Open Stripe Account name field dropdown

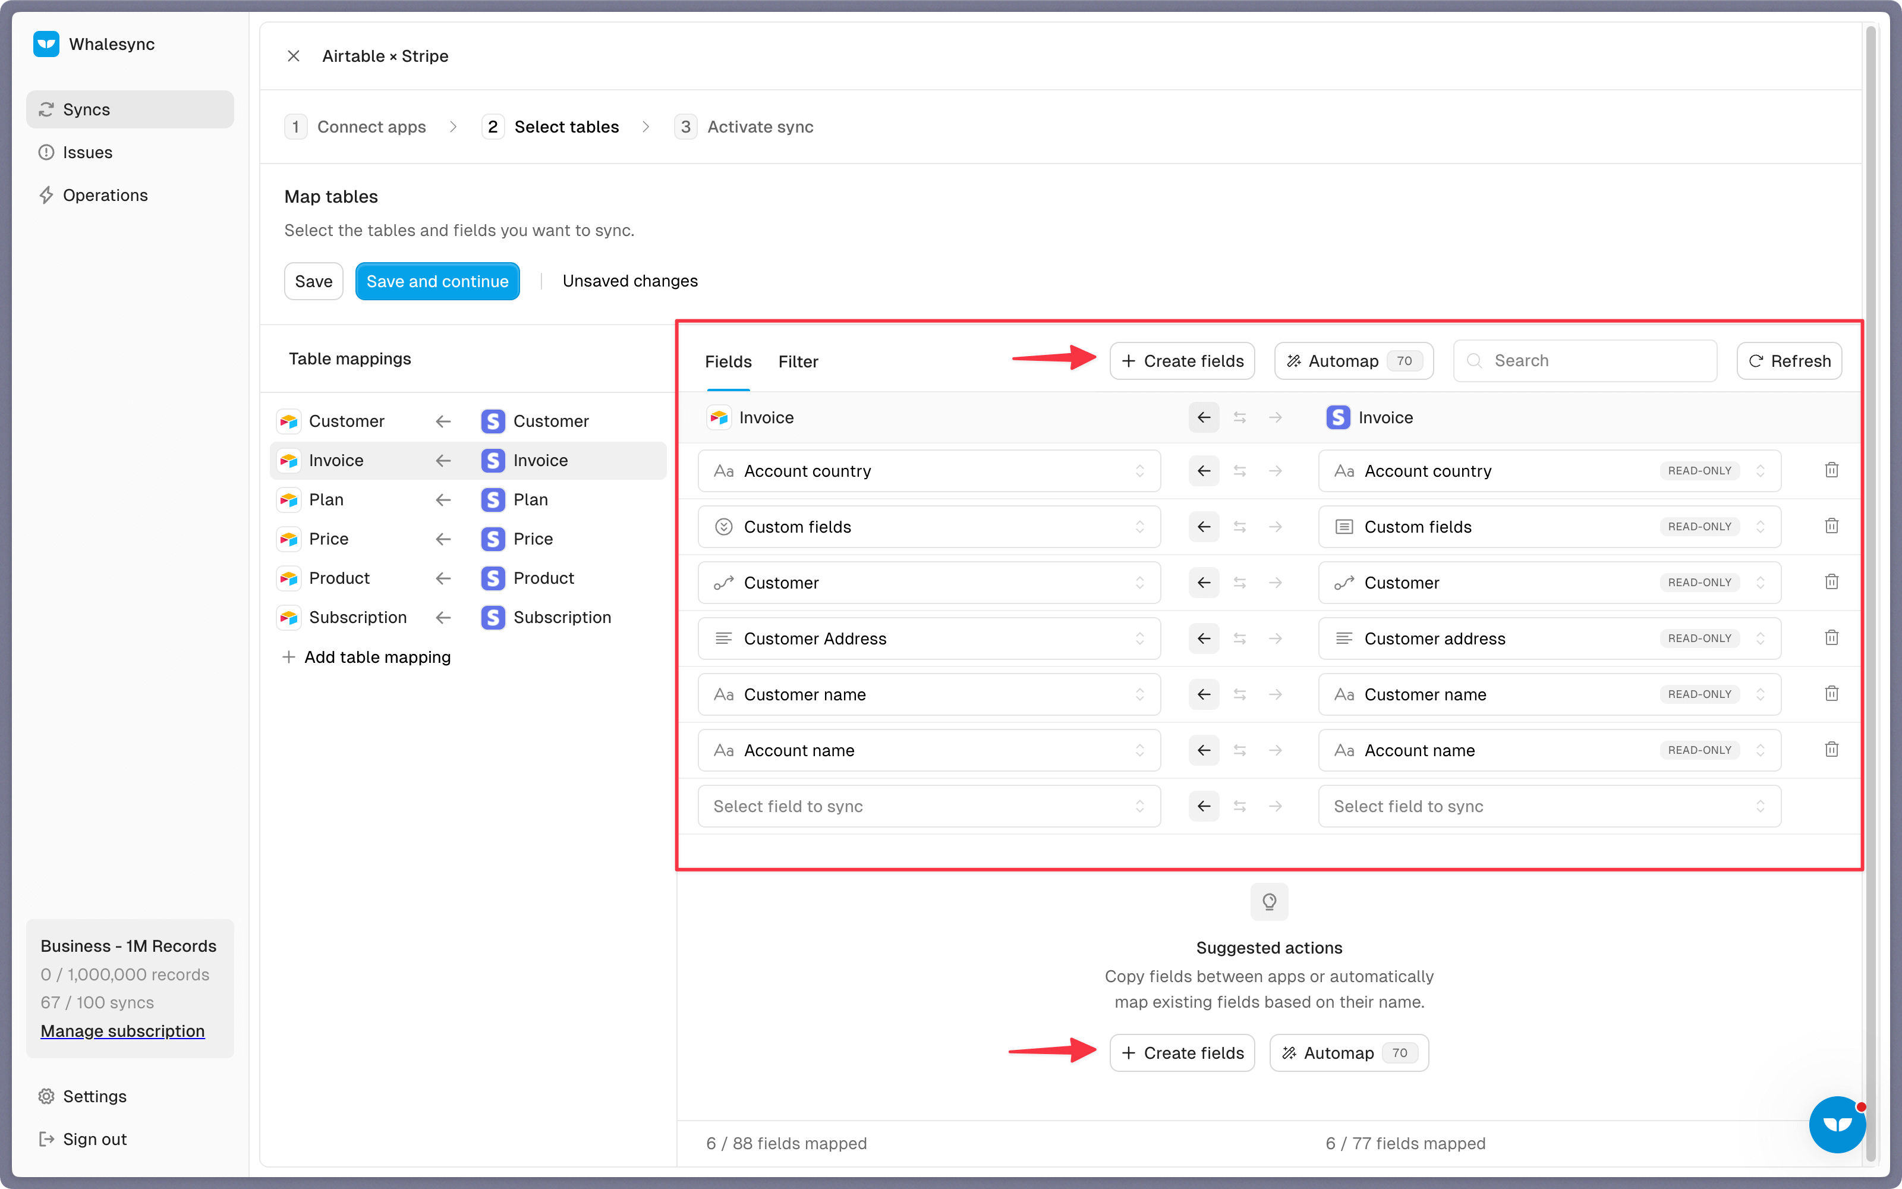point(1549,750)
